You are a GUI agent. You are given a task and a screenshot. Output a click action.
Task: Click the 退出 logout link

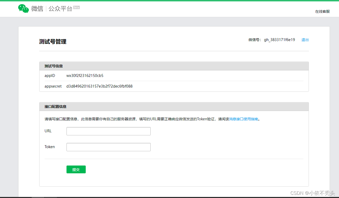305,40
